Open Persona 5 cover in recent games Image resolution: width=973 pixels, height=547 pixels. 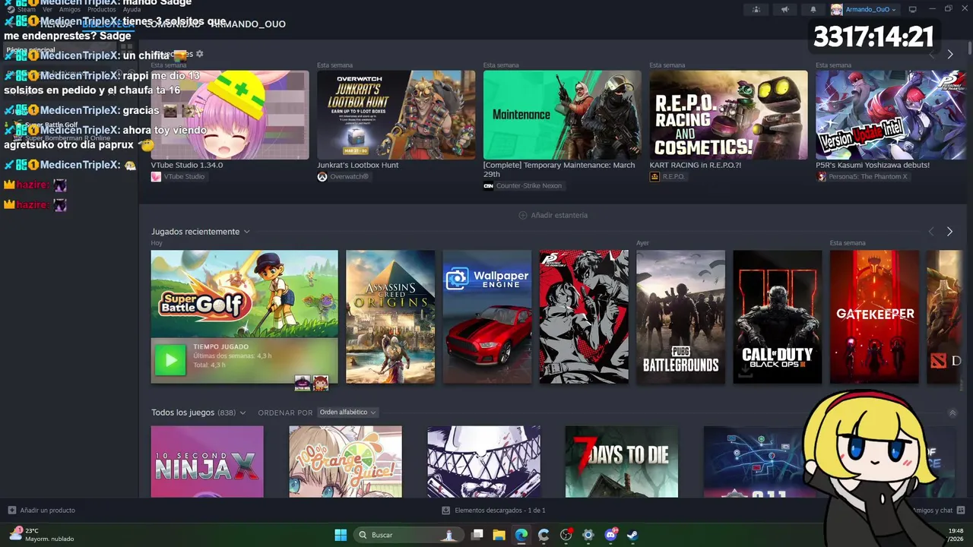coord(584,317)
